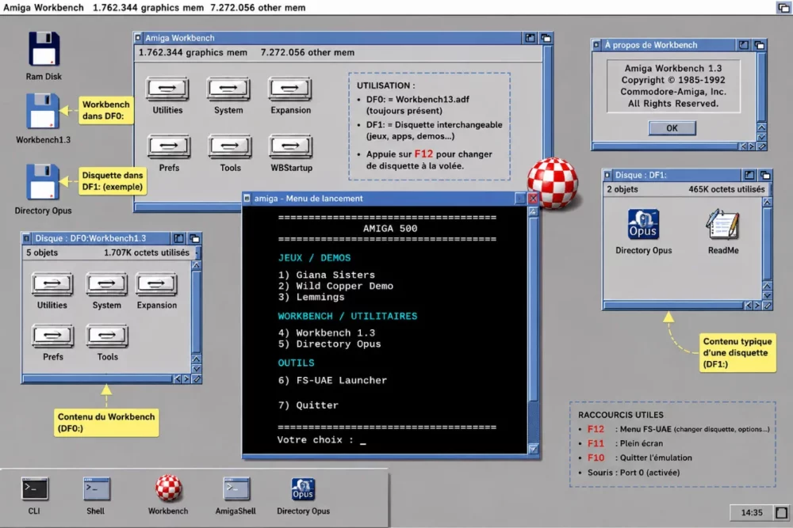The width and height of the screenshot is (793, 528).
Task: Click the Votre choix input prompt
Action: [322, 440]
